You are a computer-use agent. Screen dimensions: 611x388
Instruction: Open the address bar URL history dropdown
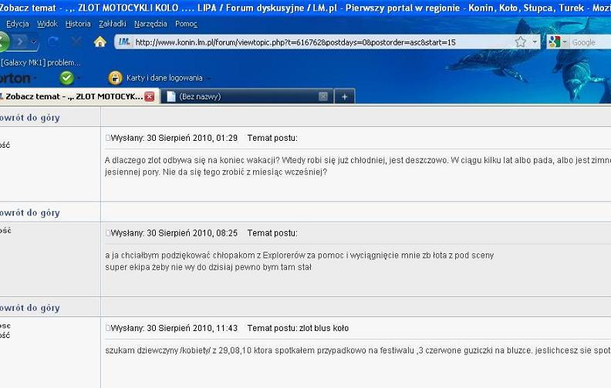(x=535, y=42)
